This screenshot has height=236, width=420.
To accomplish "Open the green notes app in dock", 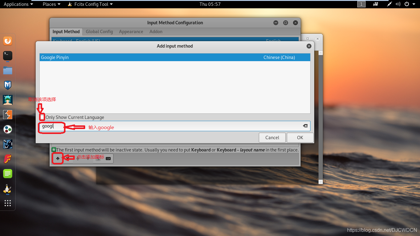I will click(8, 174).
